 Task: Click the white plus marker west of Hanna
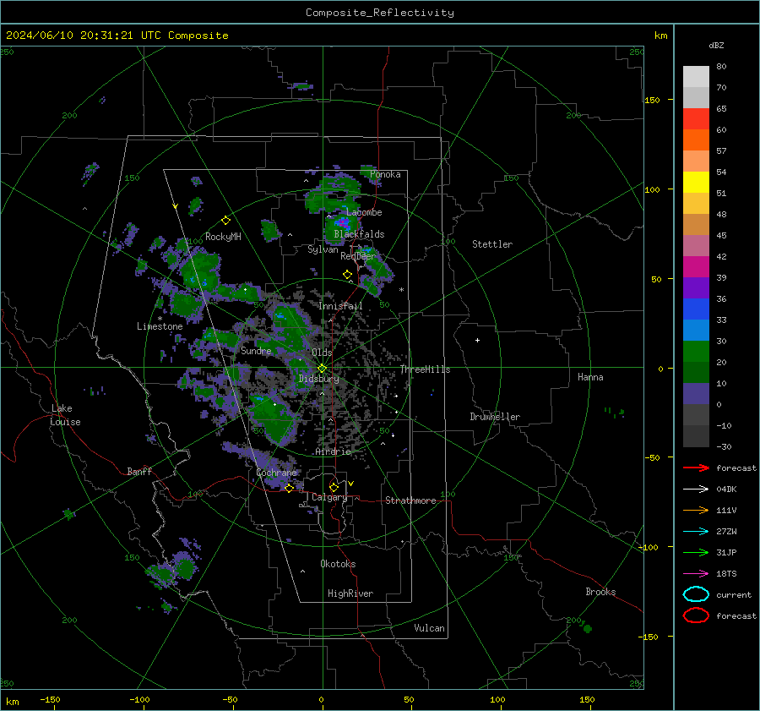(x=477, y=340)
